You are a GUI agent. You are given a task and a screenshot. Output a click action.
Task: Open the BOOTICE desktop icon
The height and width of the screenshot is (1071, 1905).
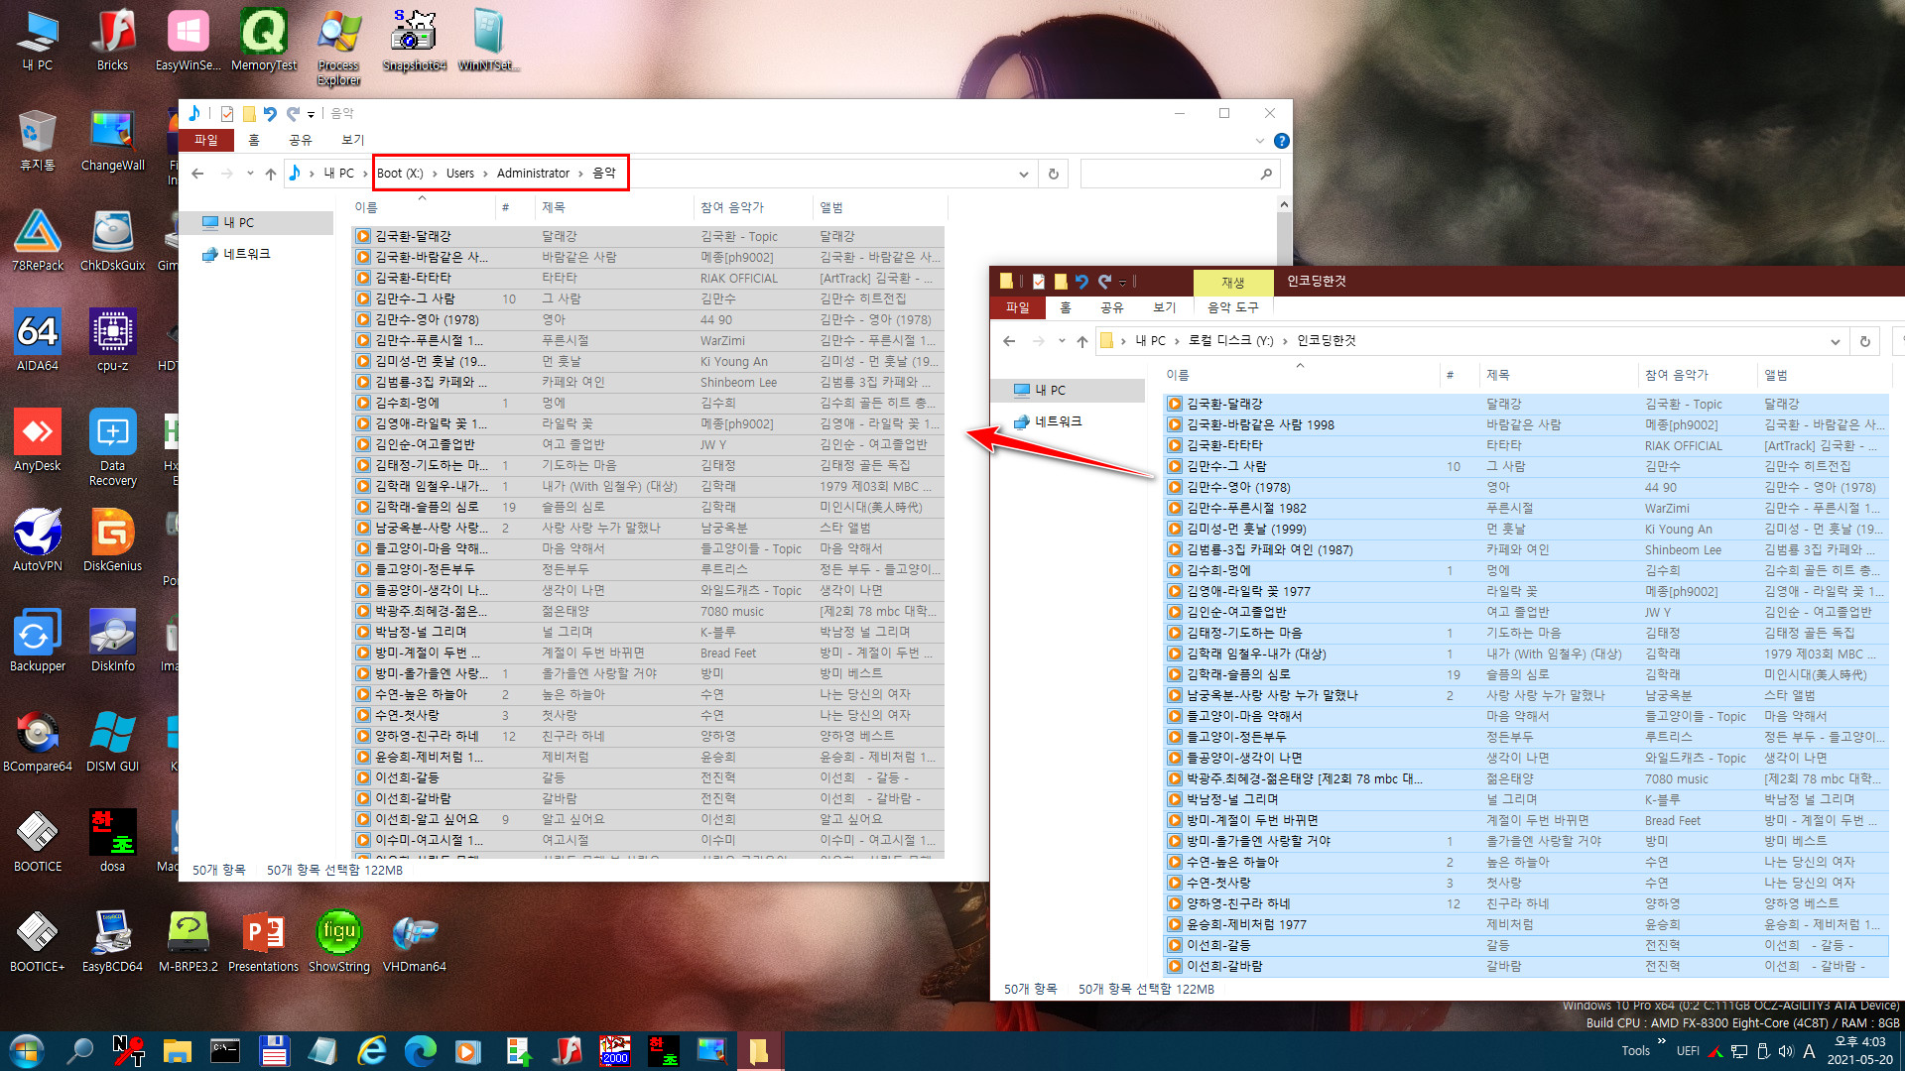[x=38, y=842]
